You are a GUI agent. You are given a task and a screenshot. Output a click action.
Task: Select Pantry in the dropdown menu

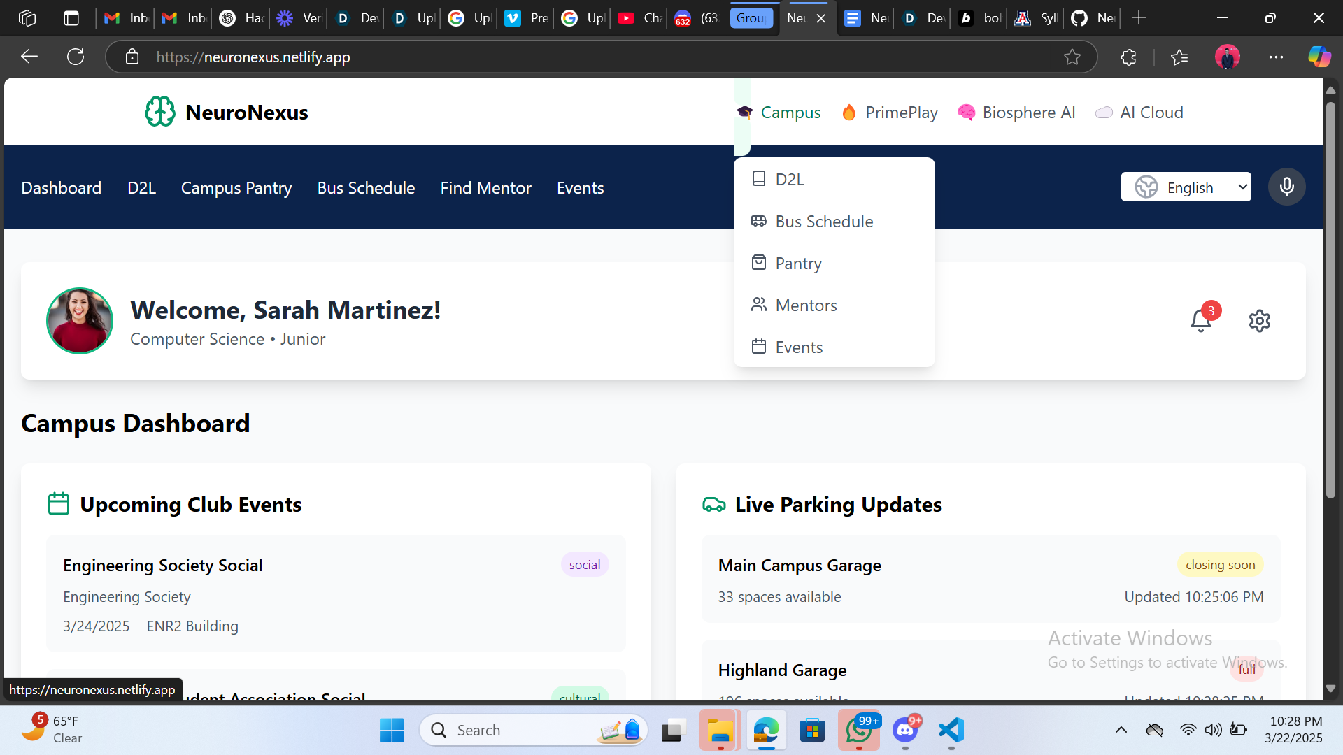point(798,264)
